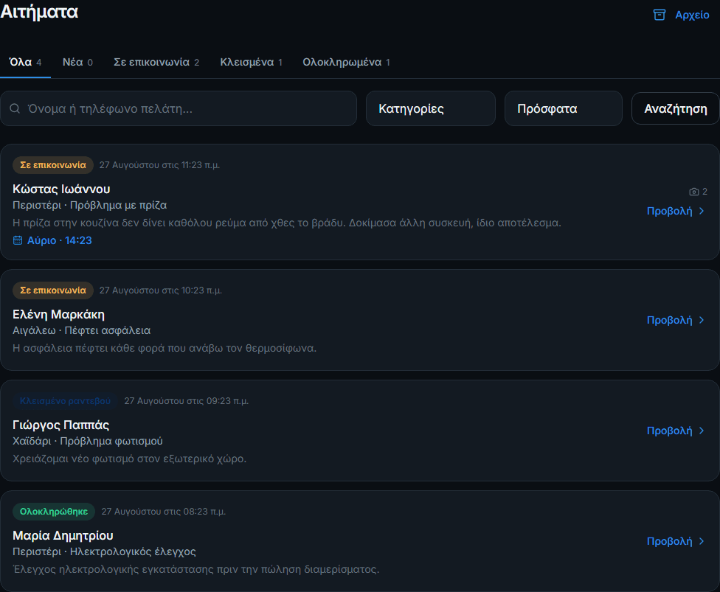The image size is (720, 592).
Task: Click description Χρειάζομαι νέο φωτισμό στον εξωτερικό χώρο
Action: click(130, 459)
